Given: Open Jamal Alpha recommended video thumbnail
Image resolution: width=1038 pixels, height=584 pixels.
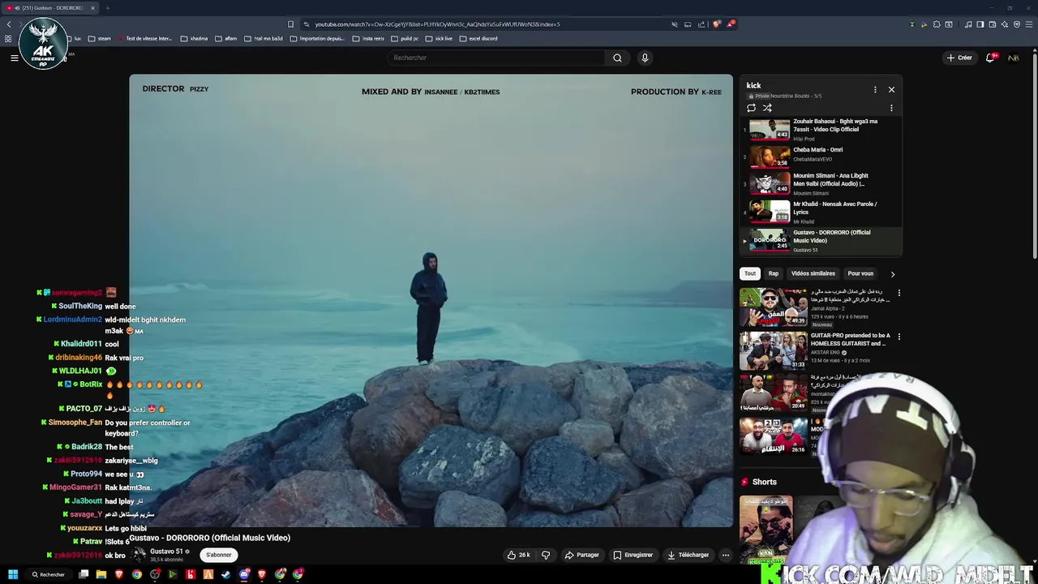Looking at the screenshot, I should tap(773, 307).
